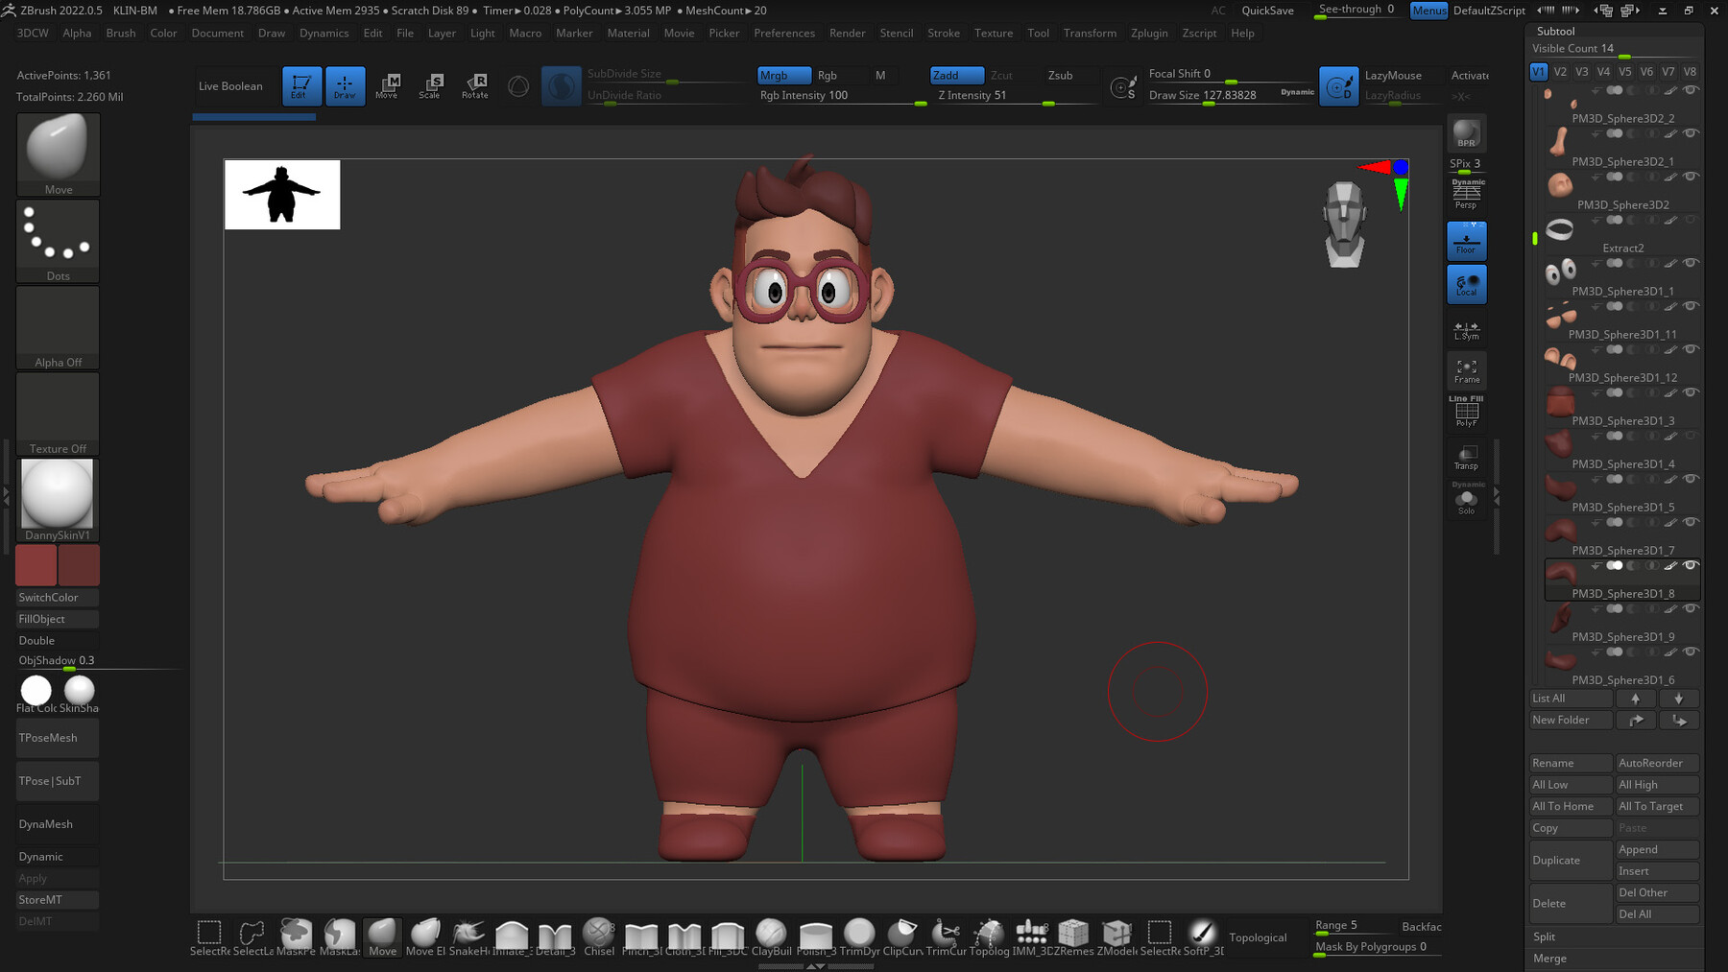The image size is (1728, 972).
Task: Toggle the Menus button in title bar
Action: pyautogui.click(x=1428, y=11)
